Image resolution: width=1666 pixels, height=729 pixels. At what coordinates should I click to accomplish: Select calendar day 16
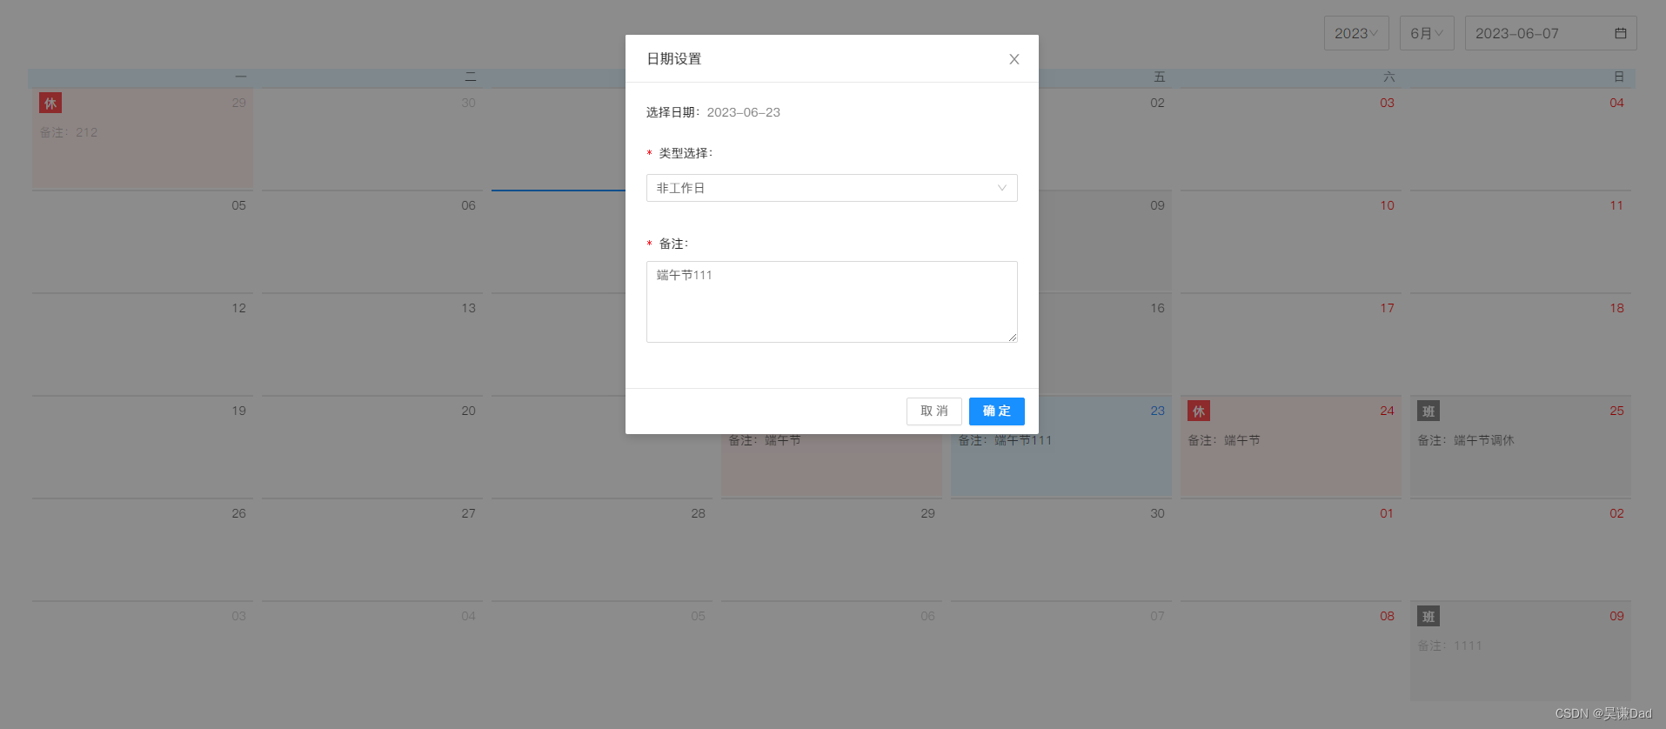coord(1105,344)
